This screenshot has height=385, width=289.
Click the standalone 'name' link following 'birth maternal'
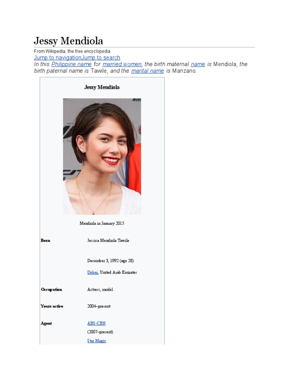click(198, 64)
